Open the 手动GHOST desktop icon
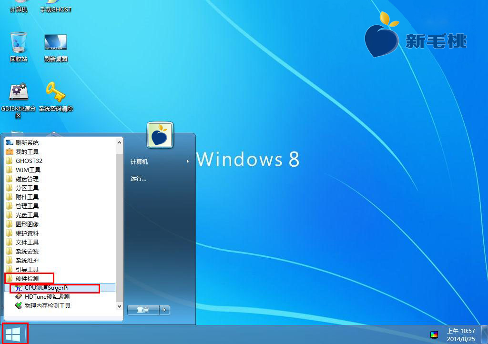The width and height of the screenshot is (488, 344). (x=56, y=7)
